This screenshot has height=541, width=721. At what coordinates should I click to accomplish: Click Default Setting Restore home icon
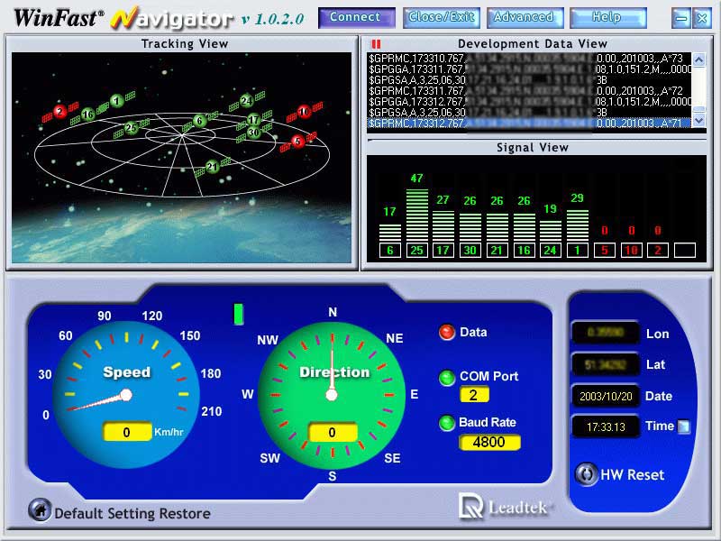(40, 510)
